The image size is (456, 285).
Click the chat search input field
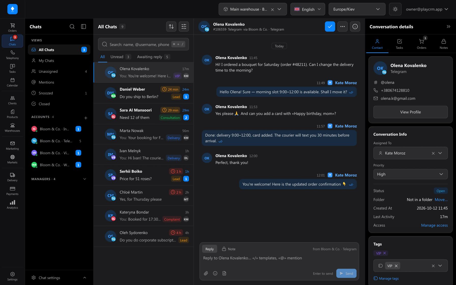pyautogui.click(x=144, y=44)
